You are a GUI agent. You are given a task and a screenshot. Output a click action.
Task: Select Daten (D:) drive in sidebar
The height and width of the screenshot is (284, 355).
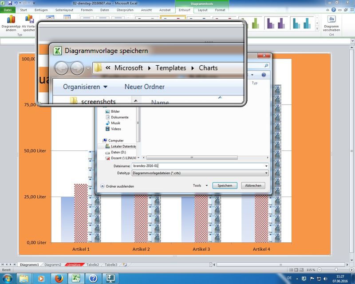click(x=118, y=152)
